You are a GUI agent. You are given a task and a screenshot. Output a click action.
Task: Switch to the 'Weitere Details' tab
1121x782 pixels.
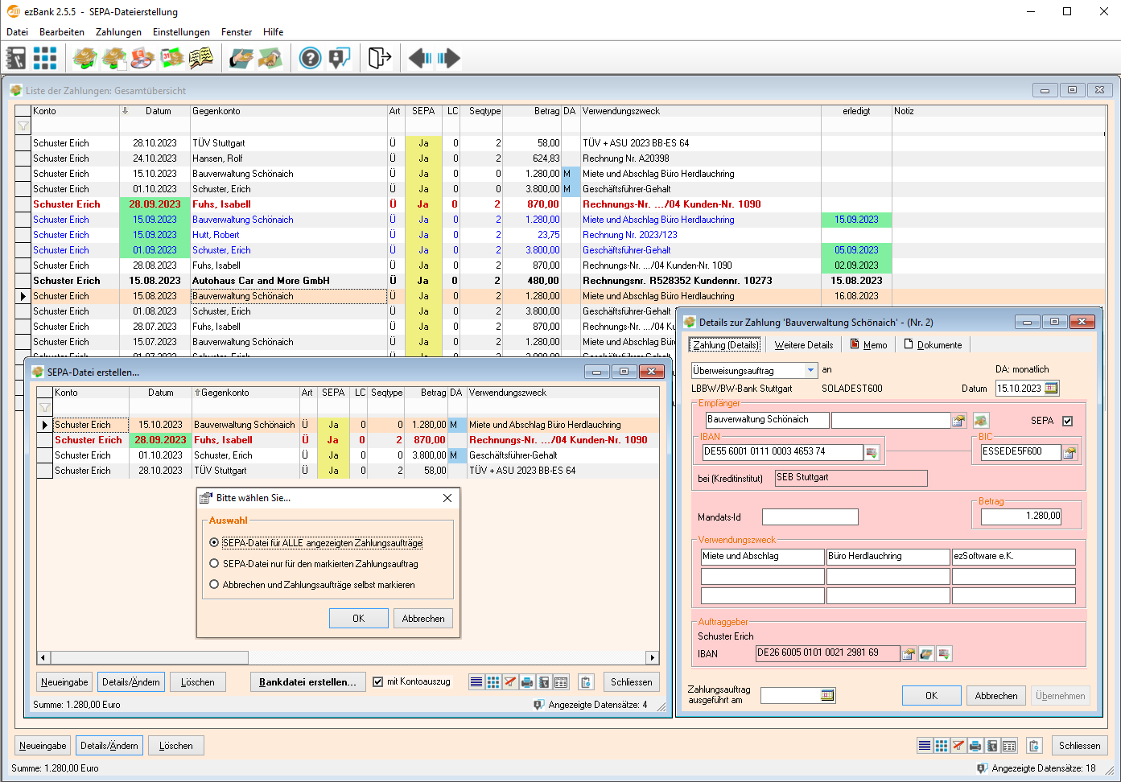tap(803, 344)
